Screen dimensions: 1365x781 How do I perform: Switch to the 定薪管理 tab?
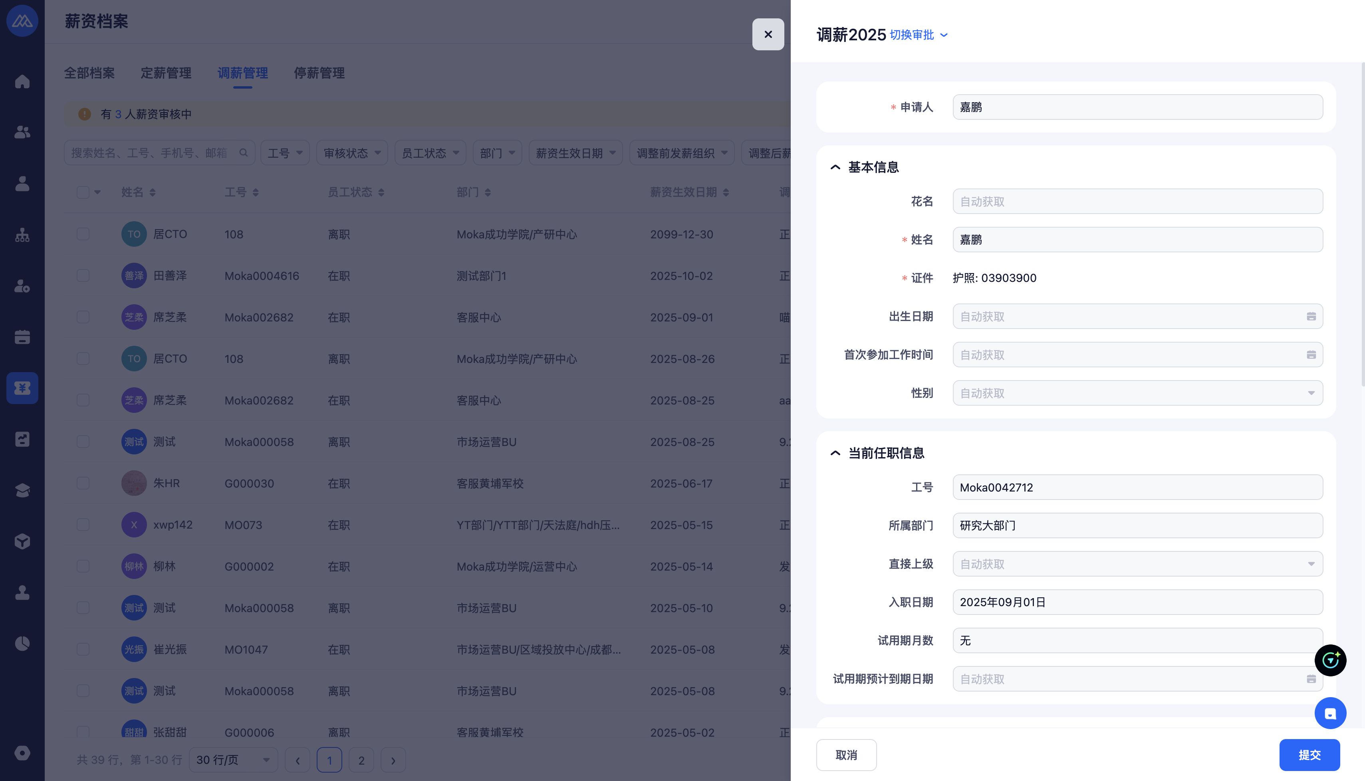[166, 73]
